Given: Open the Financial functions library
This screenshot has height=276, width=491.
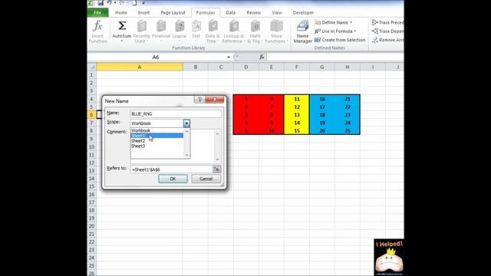Looking at the screenshot, I should click(x=161, y=31).
